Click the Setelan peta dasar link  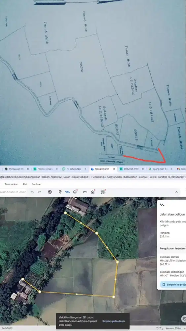[114, 321]
